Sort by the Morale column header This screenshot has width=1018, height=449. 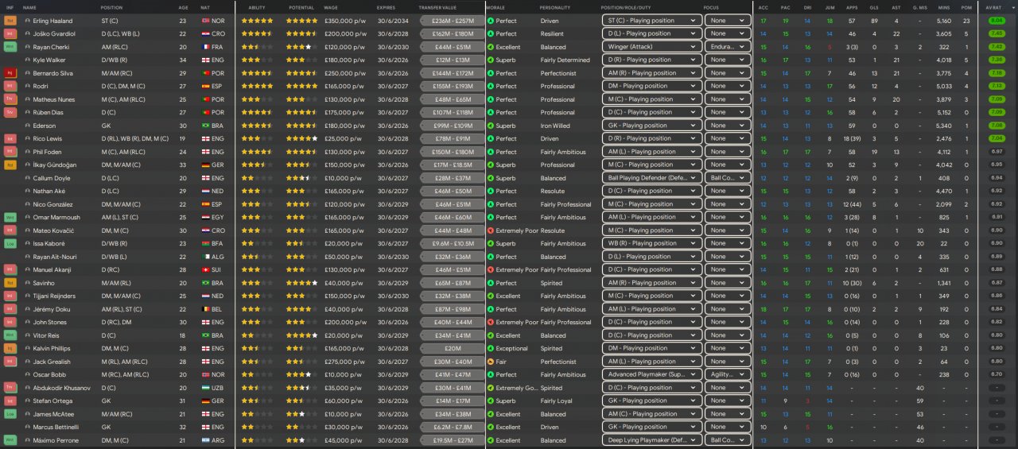(495, 7)
